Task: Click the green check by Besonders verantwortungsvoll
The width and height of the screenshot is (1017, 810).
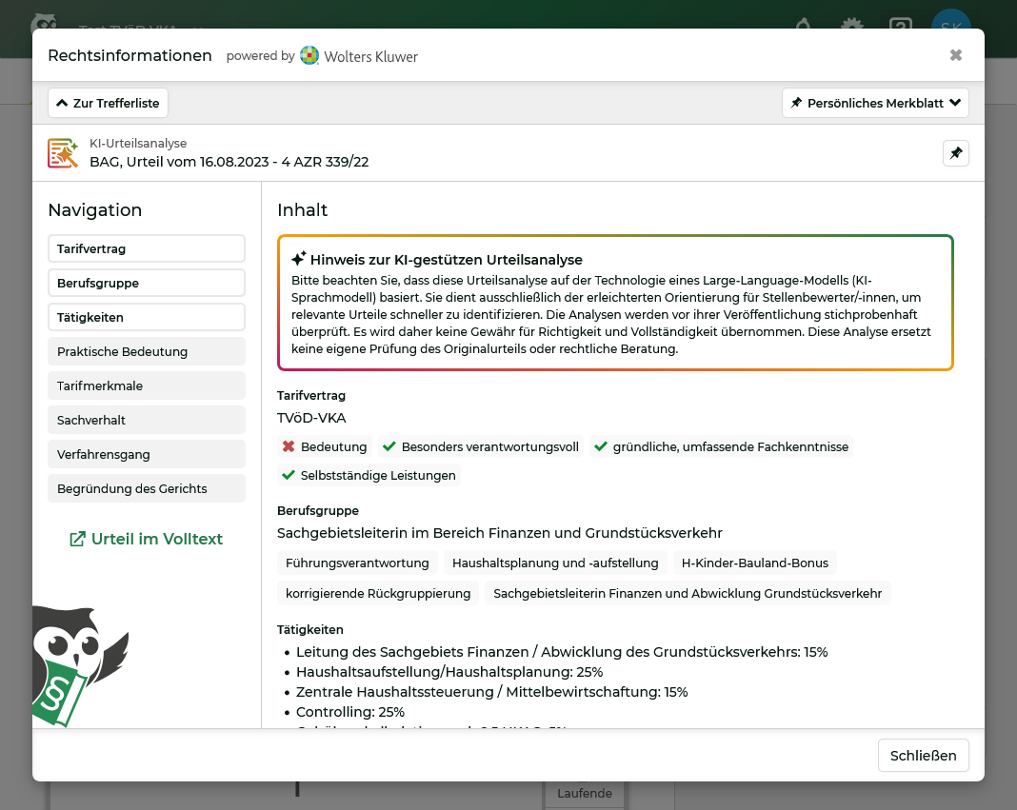Action: 389,446
